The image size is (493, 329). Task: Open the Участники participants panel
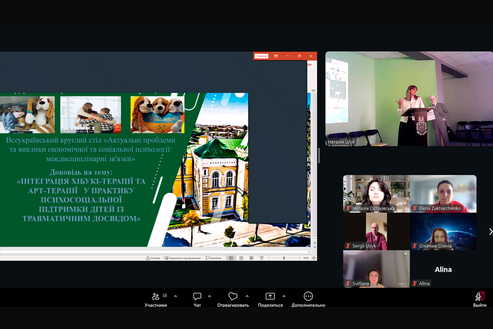click(x=156, y=299)
